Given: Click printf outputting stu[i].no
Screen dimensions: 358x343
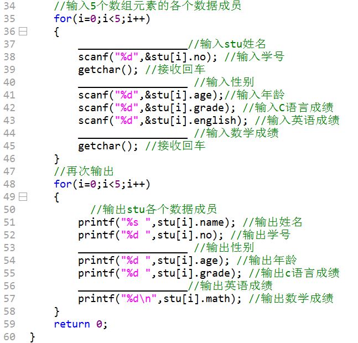Looking at the screenshot, I should tap(151, 235).
